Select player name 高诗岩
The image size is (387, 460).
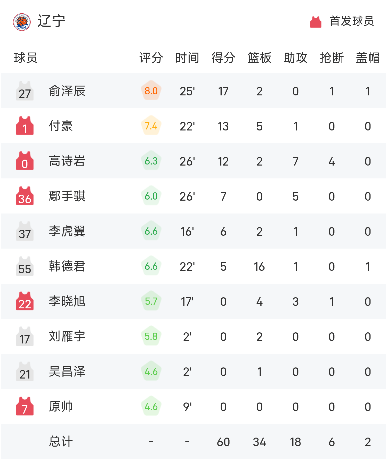[67, 161]
